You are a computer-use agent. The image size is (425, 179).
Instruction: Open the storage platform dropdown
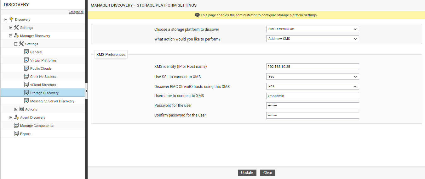pyautogui.click(x=313, y=29)
